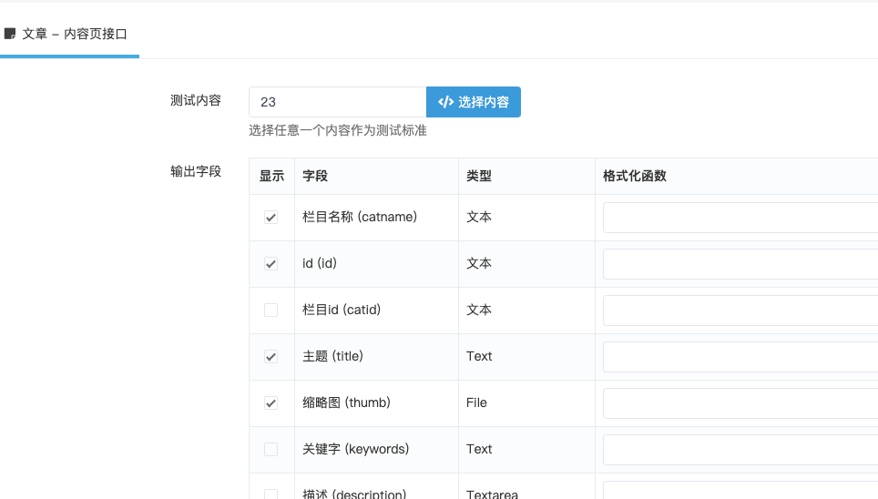878x499 pixels.
Task: Uncheck the 栏目名称 (catname) checkbox
Action: pos(271,218)
